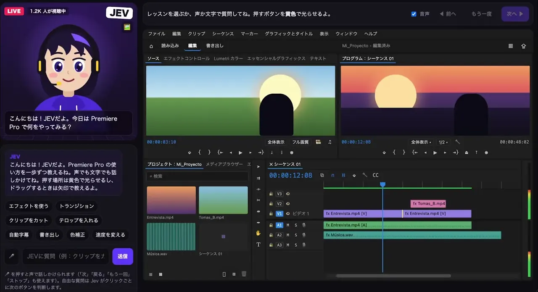Screen dimensions: 538x292
Task: Toggle visibility of V1 ビデオ 1 track
Action: (288, 213)
